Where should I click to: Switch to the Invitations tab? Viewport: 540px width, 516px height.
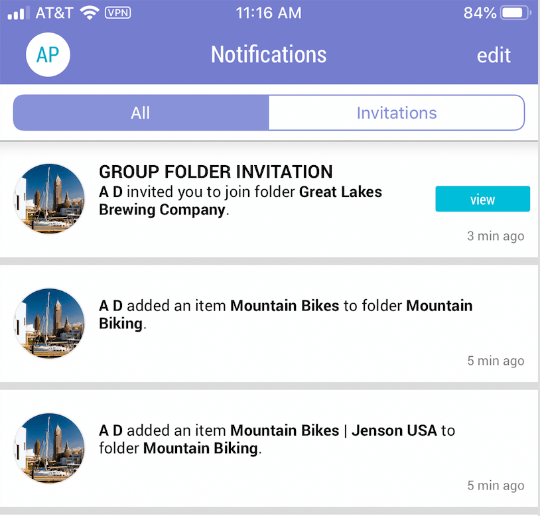[396, 112]
